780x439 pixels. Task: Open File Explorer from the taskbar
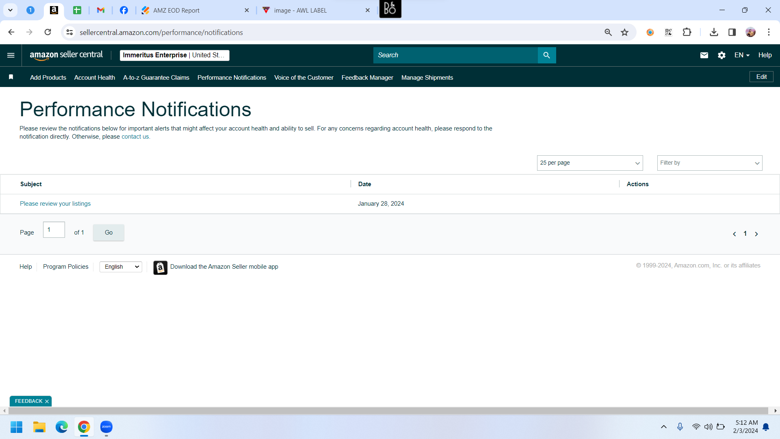coord(39,427)
